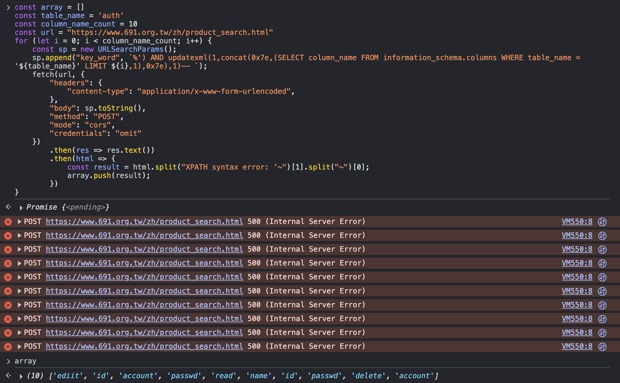Click the red error icon on the last POST row
This screenshot has width=620, height=383.
(x=8, y=347)
